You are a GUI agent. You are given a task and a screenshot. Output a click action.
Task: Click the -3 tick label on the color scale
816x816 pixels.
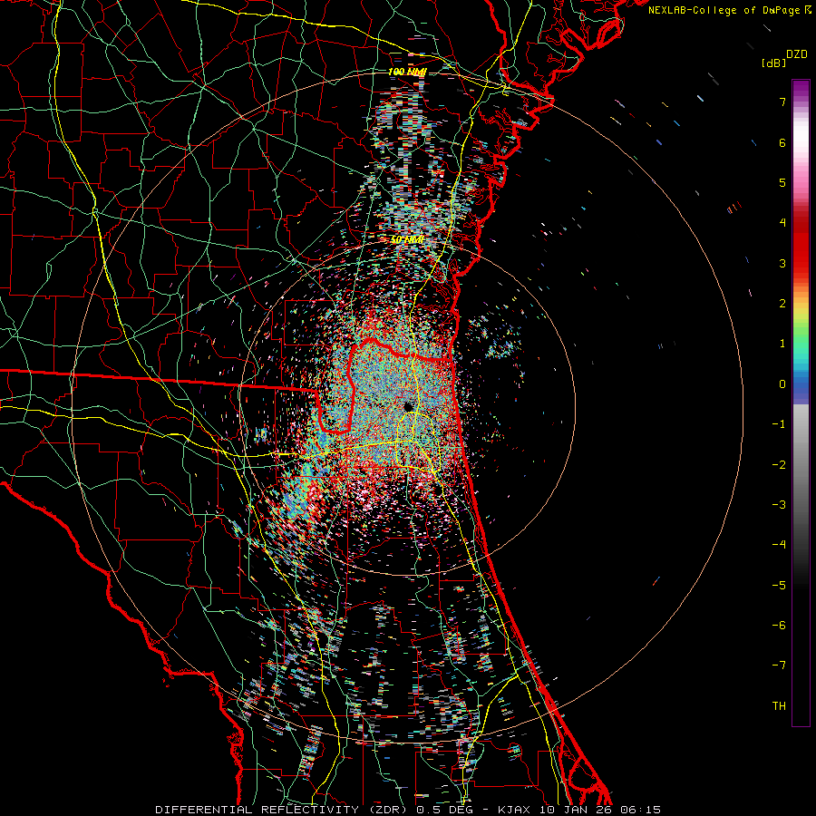pos(779,505)
